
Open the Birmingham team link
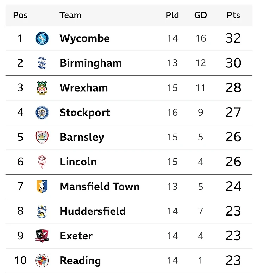(90, 63)
